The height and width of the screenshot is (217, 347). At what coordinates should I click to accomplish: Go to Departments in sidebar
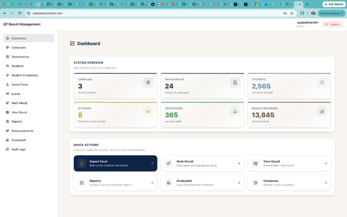click(x=29, y=57)
